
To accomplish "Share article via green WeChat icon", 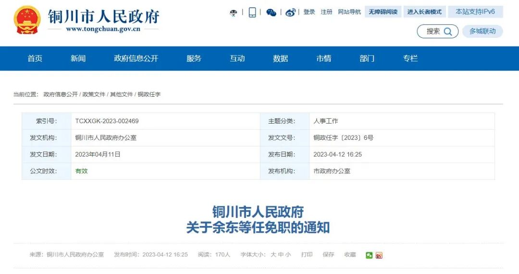I will [369, 255].
